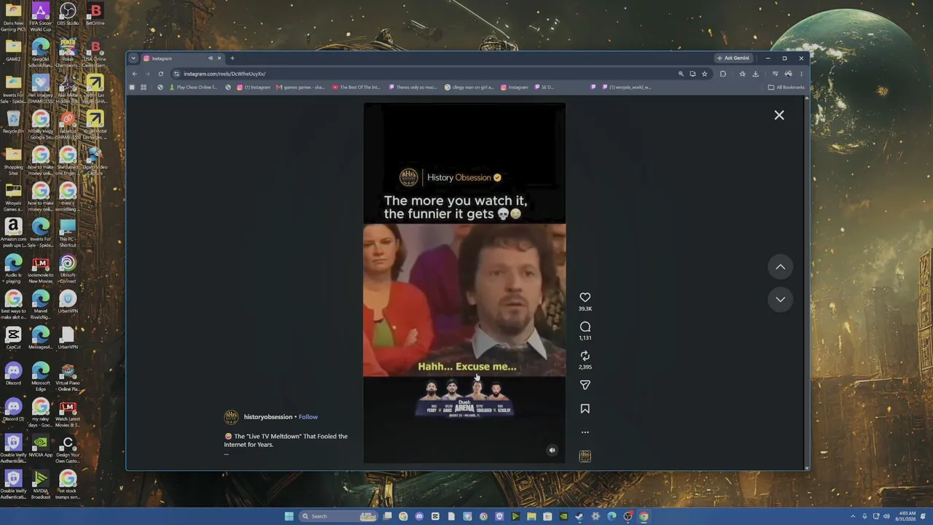
Task: Open the BetOnline desktop shortcut
Action: pos(95,15)
